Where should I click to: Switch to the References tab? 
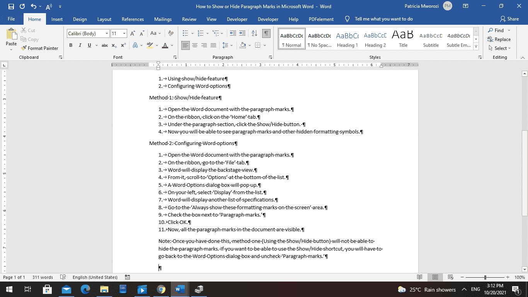[133, 19]
